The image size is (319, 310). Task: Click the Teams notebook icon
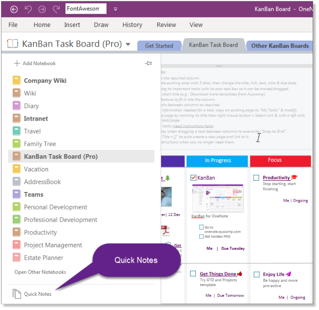(17, 194)
